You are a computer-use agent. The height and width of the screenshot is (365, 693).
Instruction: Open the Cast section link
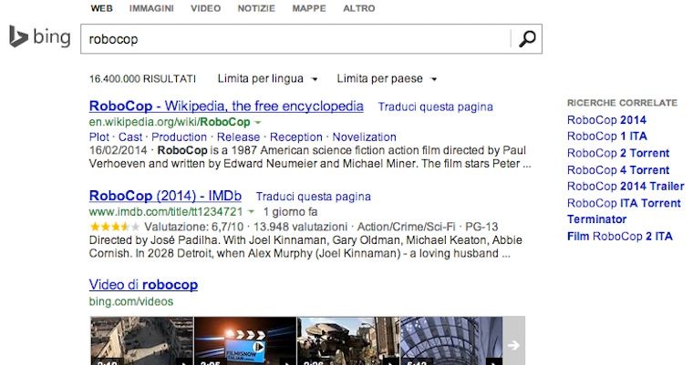(x=129, y=137)
